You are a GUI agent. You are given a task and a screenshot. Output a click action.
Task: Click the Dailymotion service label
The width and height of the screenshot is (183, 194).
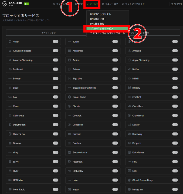(19, 125)
